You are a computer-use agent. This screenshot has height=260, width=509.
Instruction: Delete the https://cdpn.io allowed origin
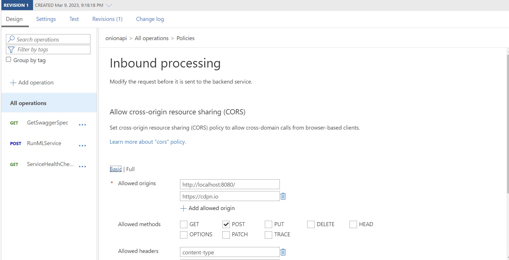click(283, 196)
